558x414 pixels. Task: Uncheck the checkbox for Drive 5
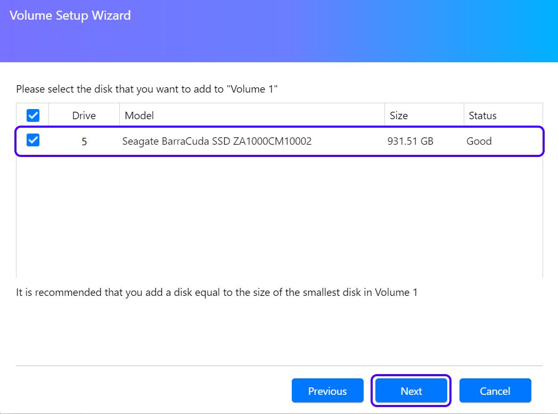33,140
